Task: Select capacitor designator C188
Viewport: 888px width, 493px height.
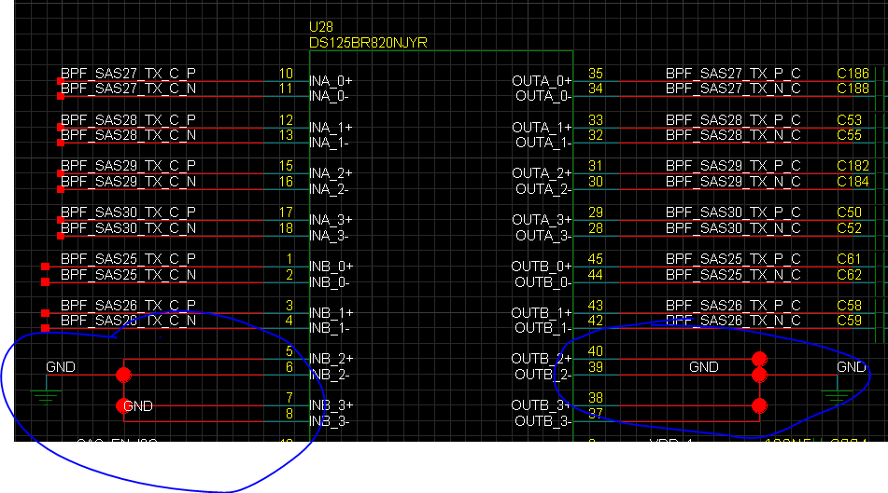Action: [853, 89]
